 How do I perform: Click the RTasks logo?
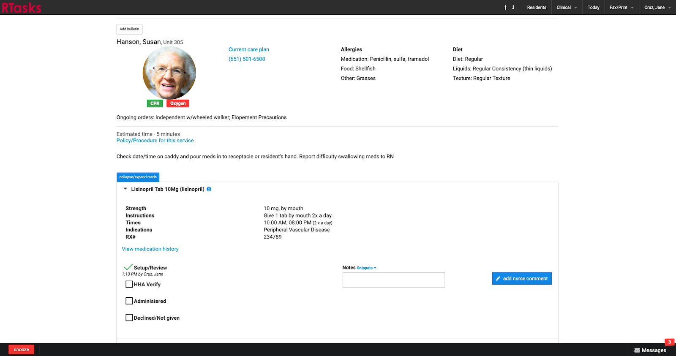22,8
